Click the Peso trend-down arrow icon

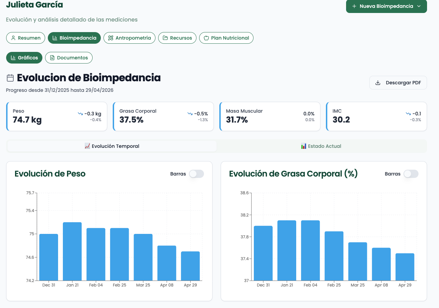pos(80,114)
